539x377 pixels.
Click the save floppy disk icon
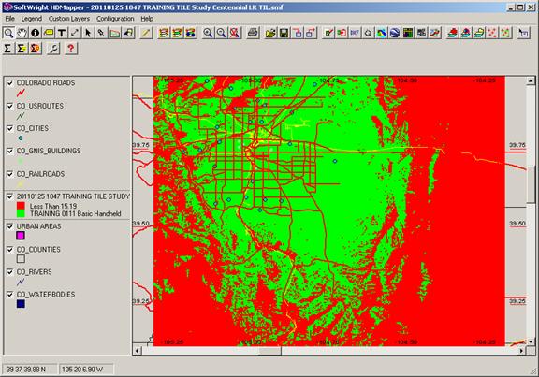284,33
